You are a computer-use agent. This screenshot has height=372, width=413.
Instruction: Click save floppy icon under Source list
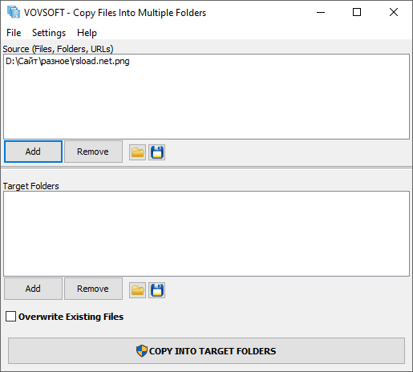pos(157,152)
